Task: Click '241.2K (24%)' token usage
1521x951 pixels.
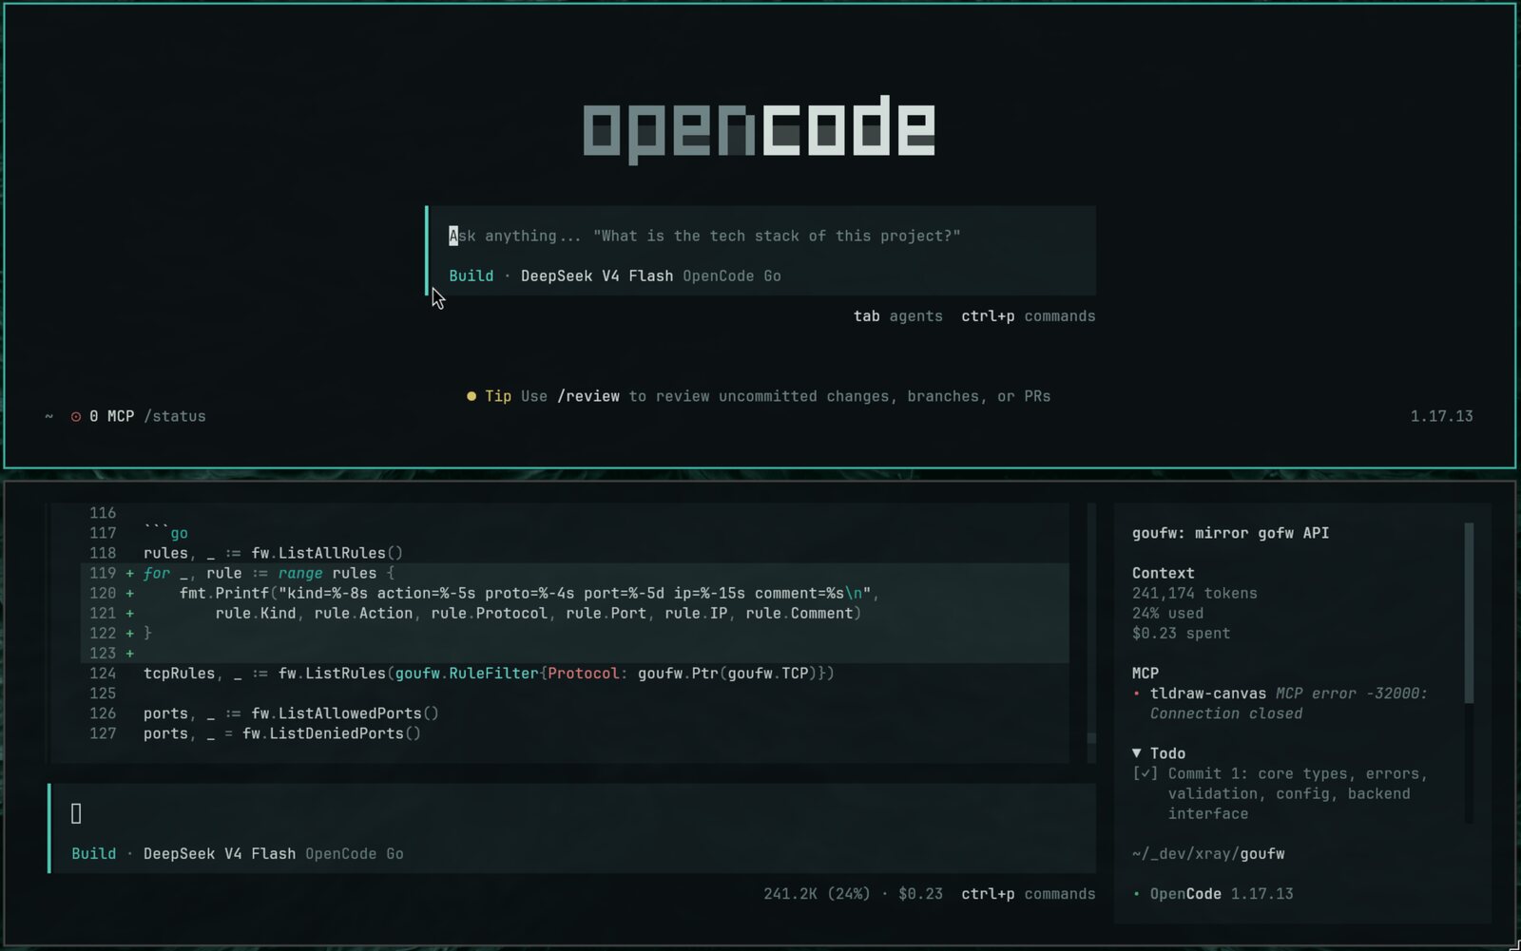Action: (817, 893)
